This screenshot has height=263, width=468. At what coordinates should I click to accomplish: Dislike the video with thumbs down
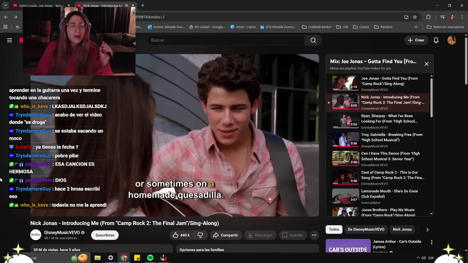(200, 235)
